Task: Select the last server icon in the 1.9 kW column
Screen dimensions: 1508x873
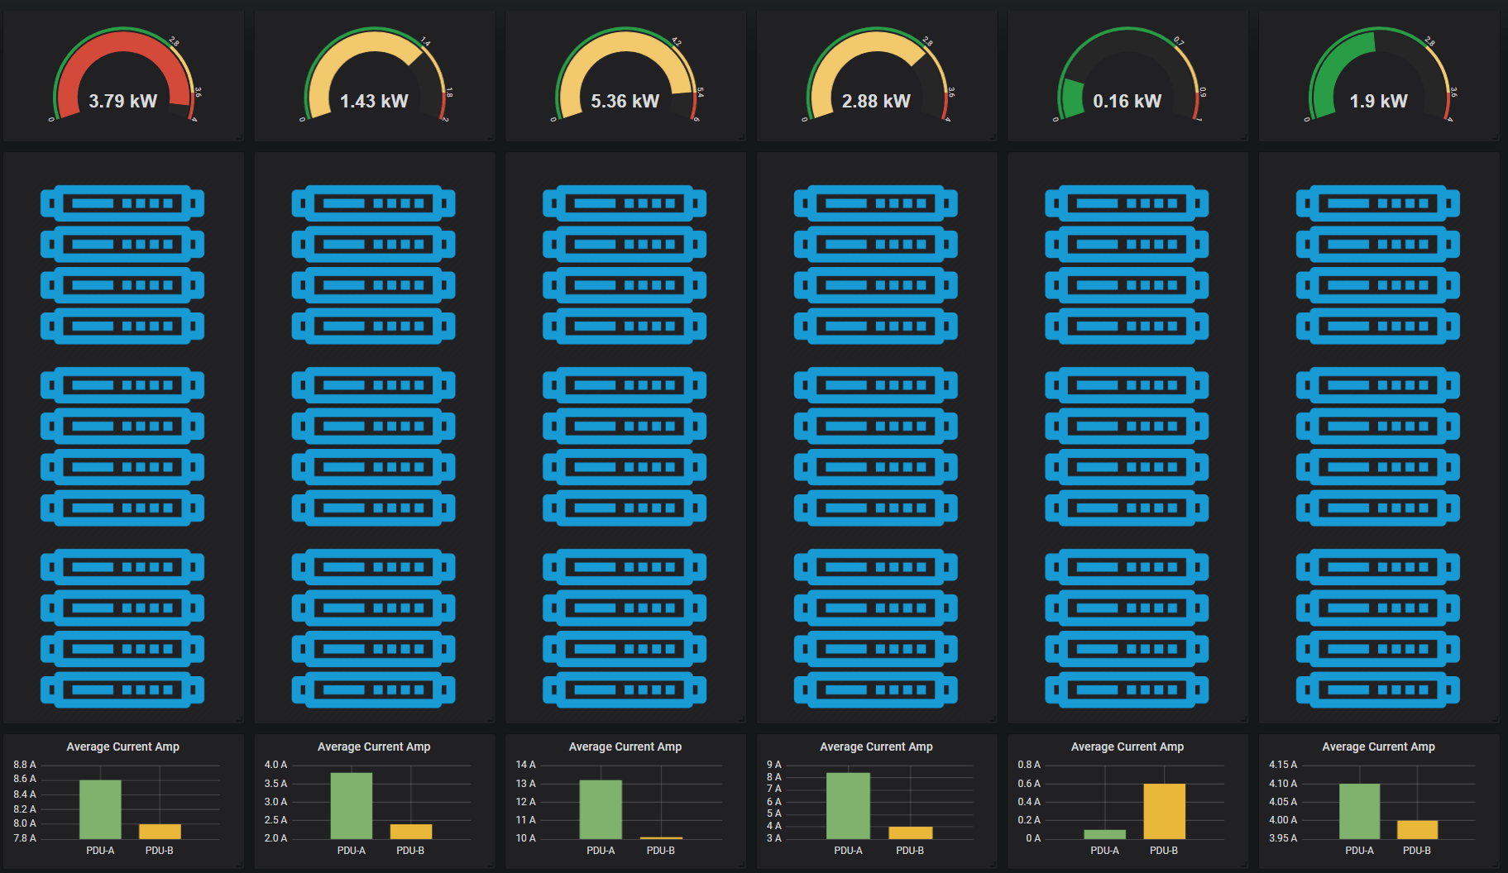Action: (1378, 689)
